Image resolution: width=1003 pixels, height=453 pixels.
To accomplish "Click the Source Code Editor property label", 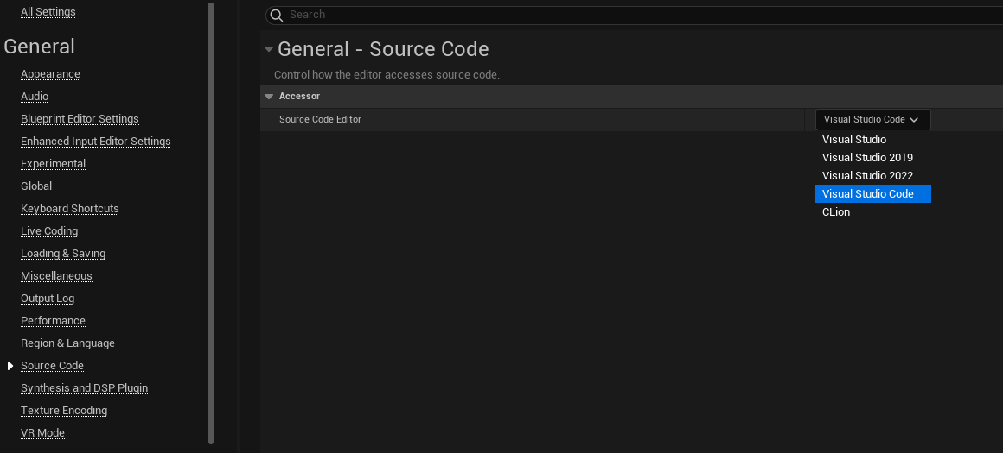I will pyautogui.click(x=321, y=119).
